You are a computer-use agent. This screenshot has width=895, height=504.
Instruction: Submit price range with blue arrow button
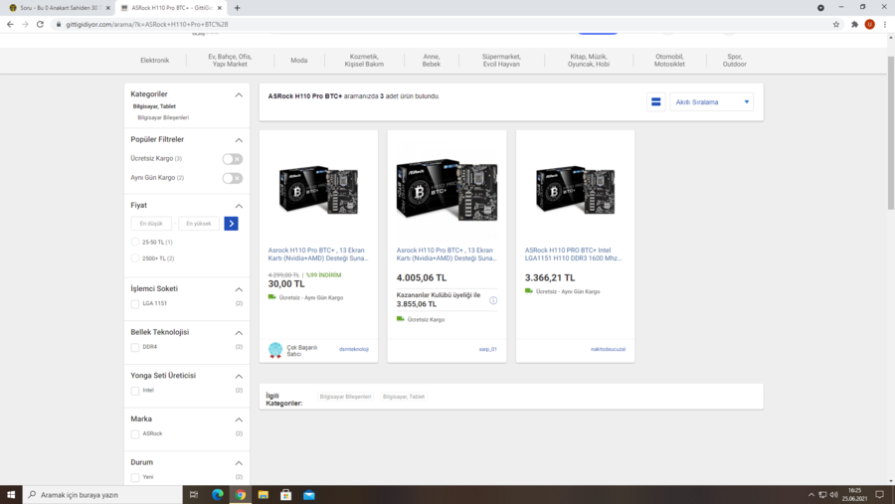231,224
